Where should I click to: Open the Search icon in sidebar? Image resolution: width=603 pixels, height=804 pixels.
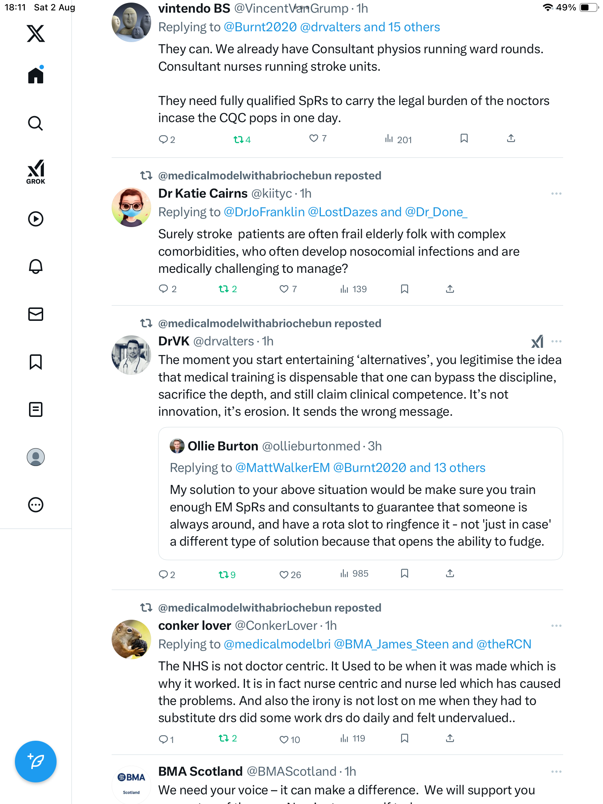36,123
